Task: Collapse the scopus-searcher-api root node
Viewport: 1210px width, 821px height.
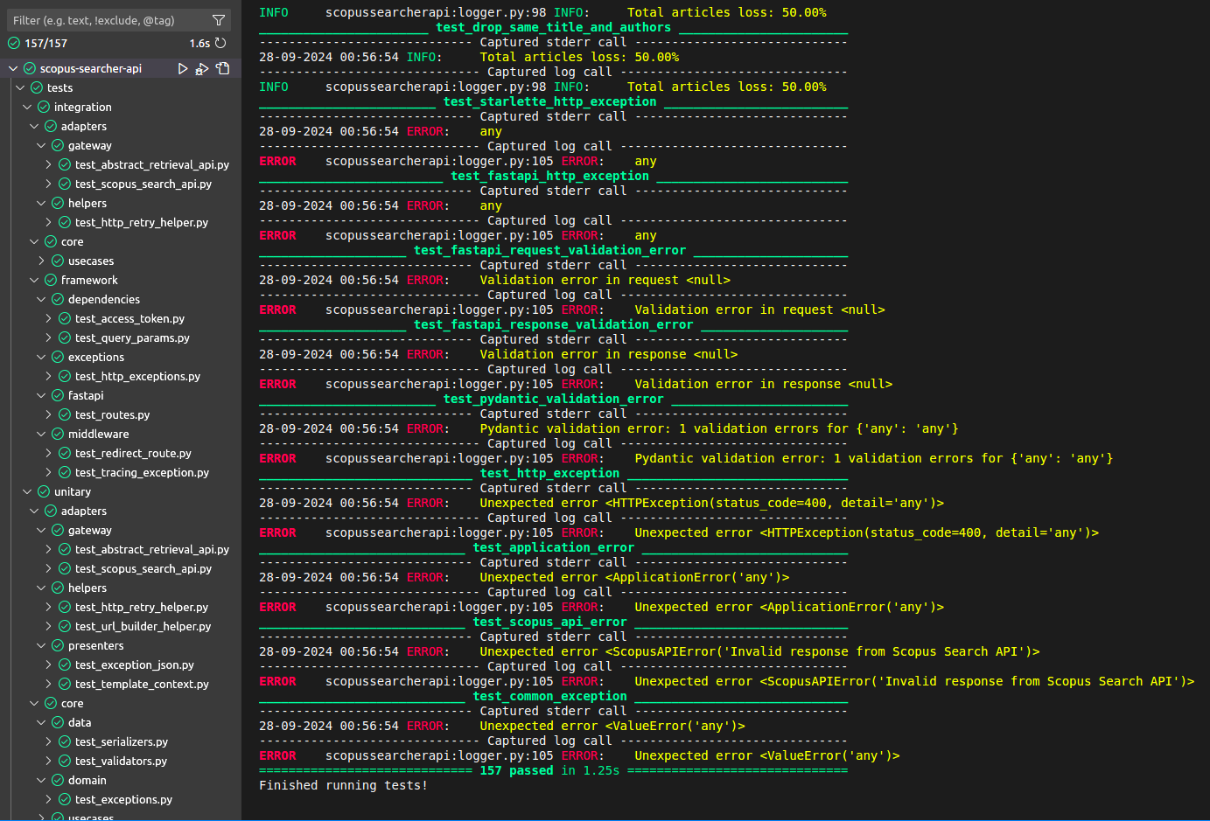Action: click(13, 68)
